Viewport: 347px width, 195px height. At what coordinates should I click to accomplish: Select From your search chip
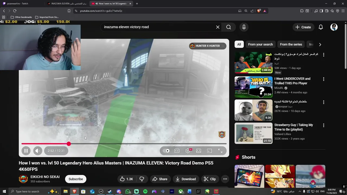click(x=261, y=44)
